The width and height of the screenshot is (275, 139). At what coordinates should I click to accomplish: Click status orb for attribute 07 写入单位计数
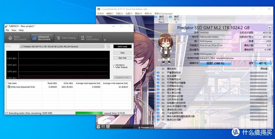coord(158,93)
